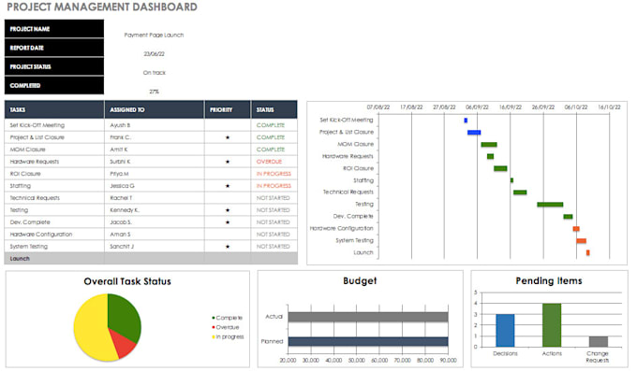Select 'ROI Closure' task cell in the table
Screen dimensions: 637x371
coord(54,174)
